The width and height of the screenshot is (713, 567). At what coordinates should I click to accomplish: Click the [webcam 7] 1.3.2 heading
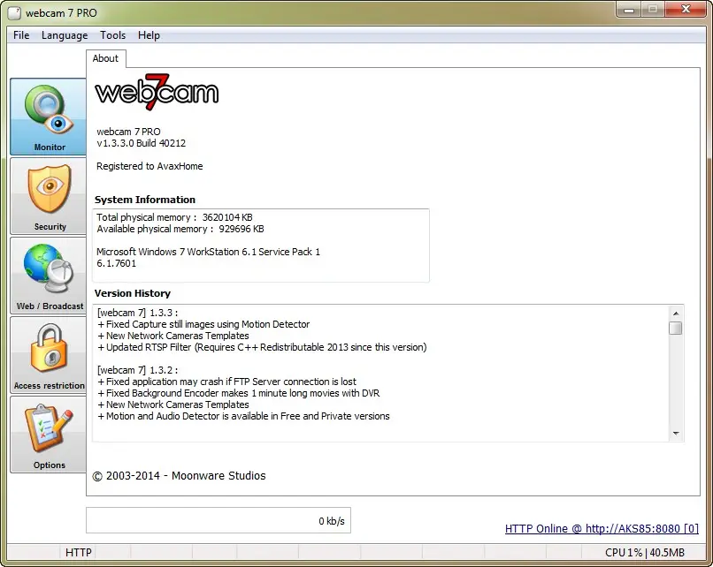click(x=137, y=370)
